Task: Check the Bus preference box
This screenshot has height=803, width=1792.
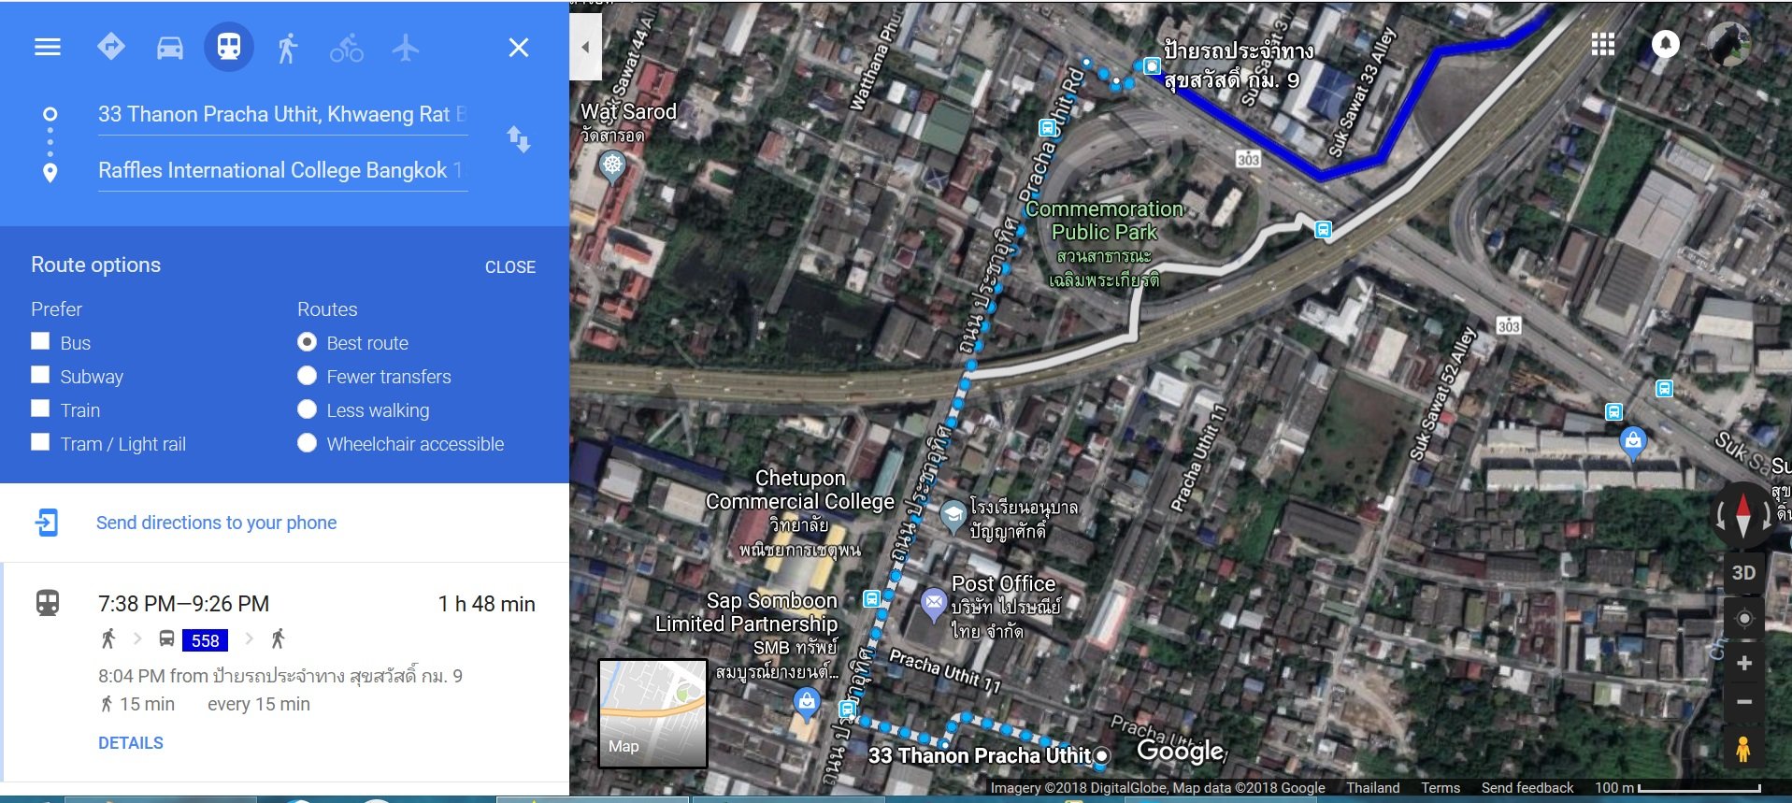Action: 40,341
